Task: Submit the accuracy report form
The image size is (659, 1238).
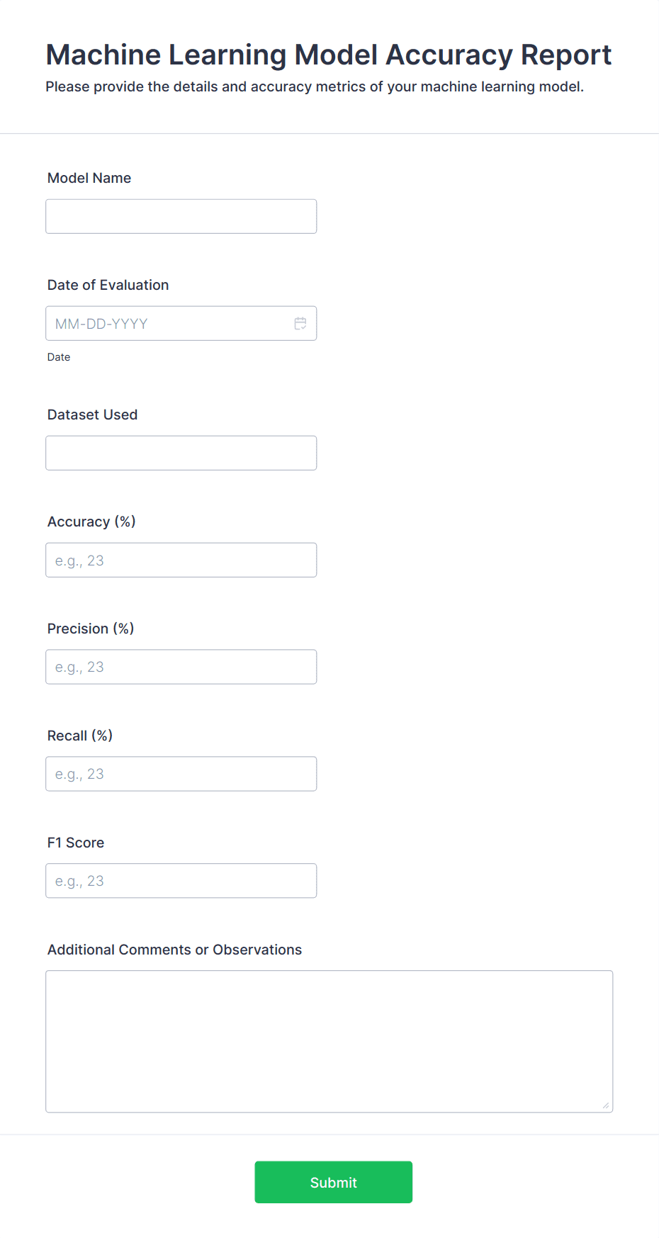Action: (334, 1182)
